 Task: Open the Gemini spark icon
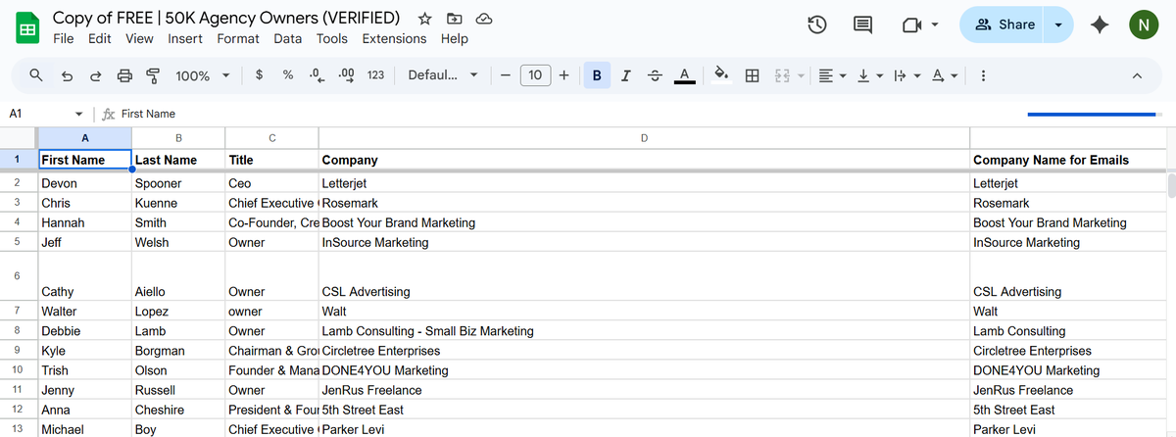[x=1100, y=25]
